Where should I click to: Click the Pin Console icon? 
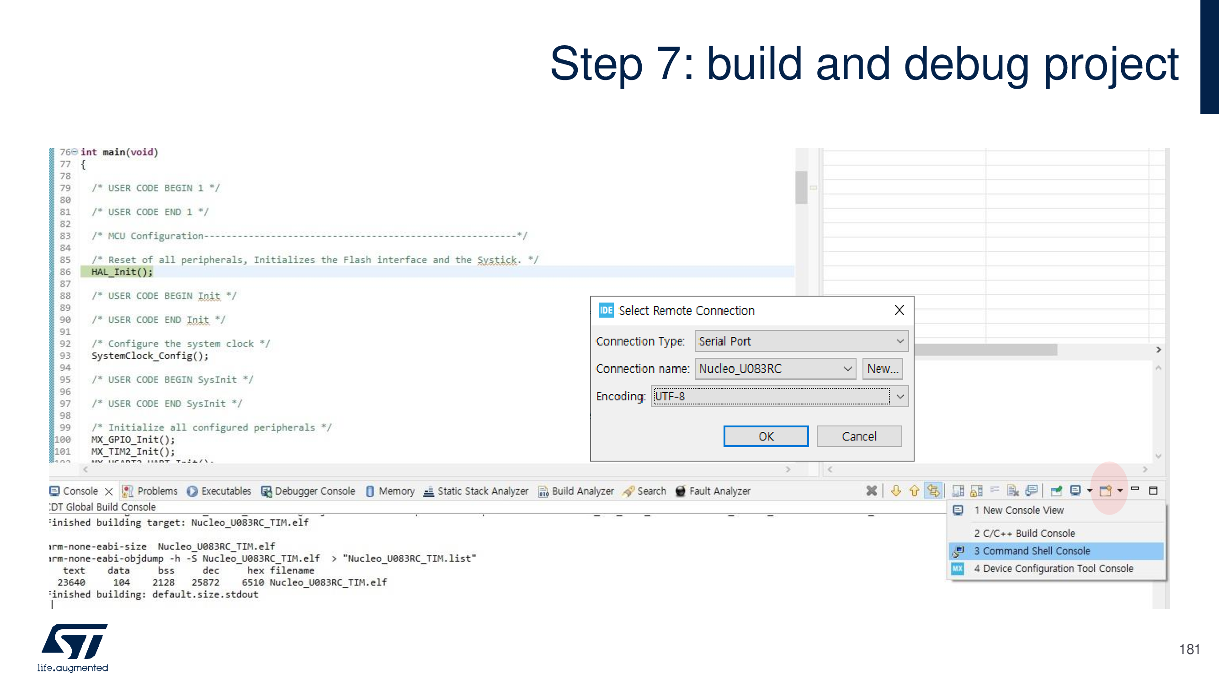pyautogui.click(x=1056, y=490)
